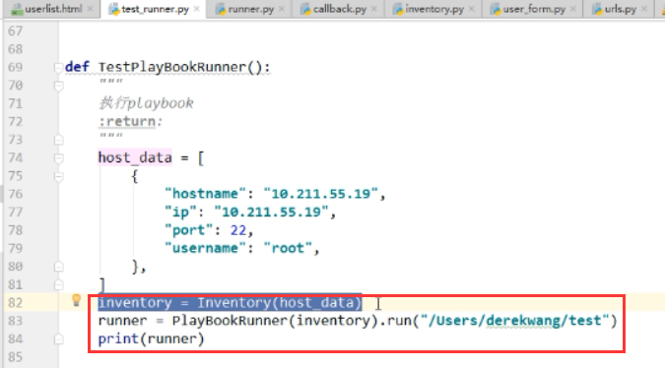The image size is (665, 368).
Task: Click the Python file icon on runner.py tab
Action: pos(221,9)
